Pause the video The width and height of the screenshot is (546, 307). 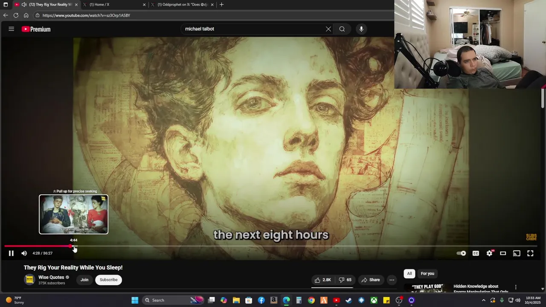pyautogui.click(x=11, y=253)
